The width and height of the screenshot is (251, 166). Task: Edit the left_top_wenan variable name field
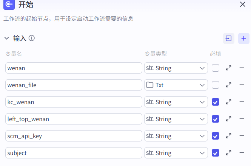click(x=74, y=119)
